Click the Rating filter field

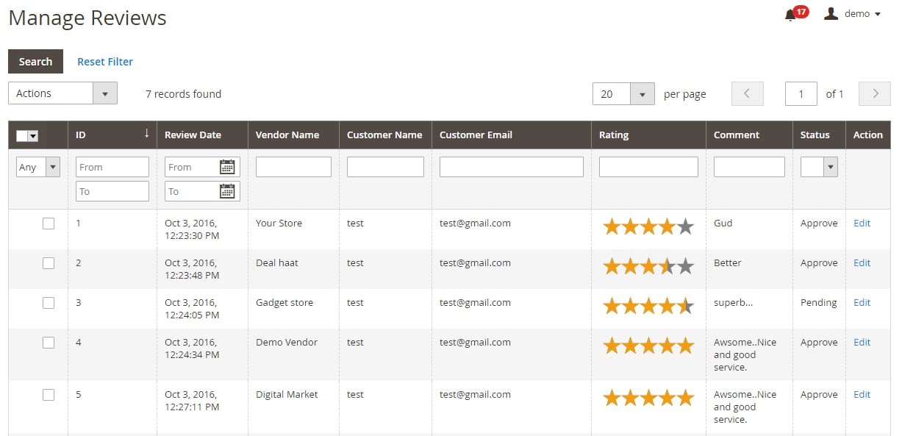point(648,167)
